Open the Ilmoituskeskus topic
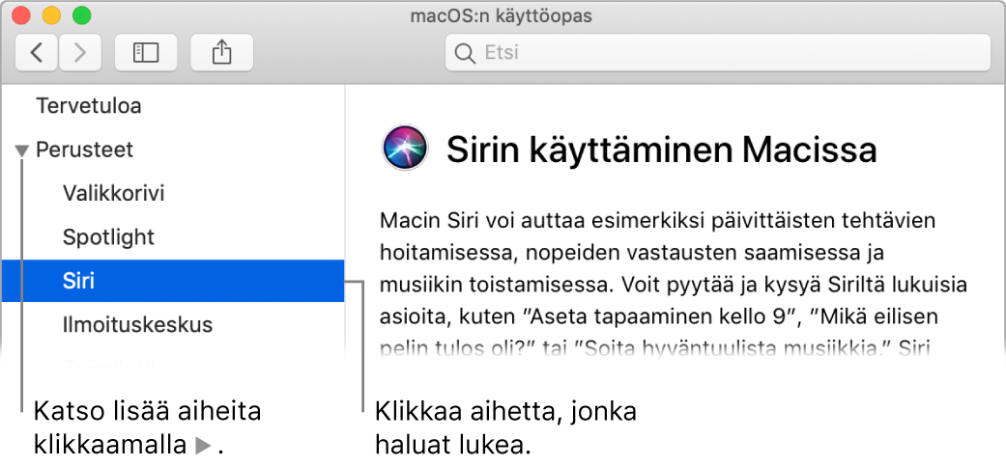 pyautogui.click(x=137, y=324)
